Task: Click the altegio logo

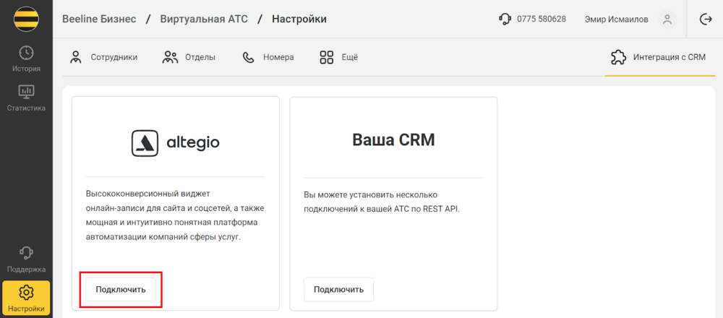Action: (176, 143)
